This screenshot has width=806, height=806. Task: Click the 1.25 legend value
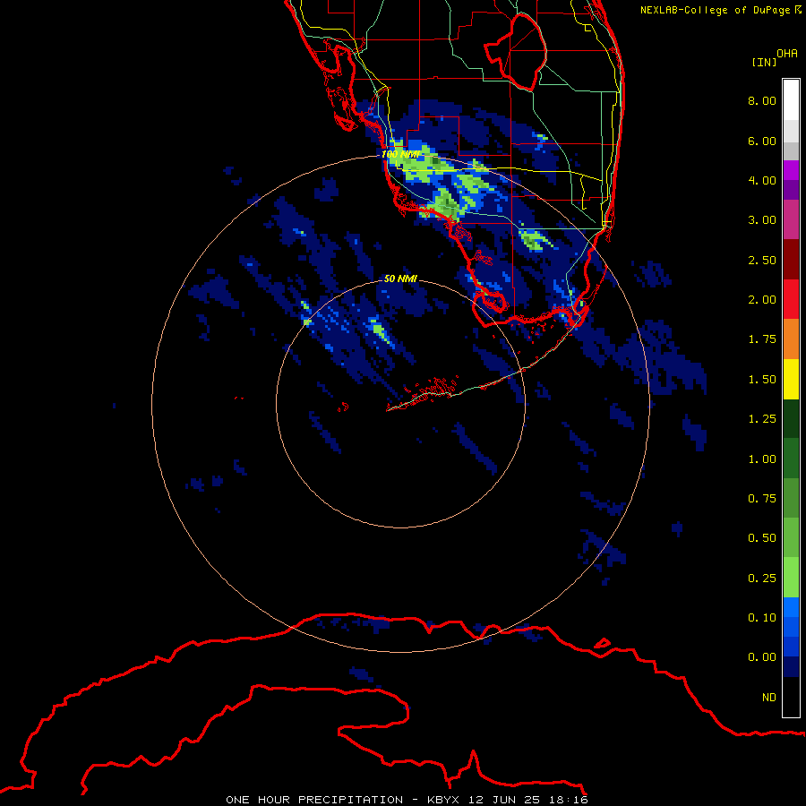762,419
